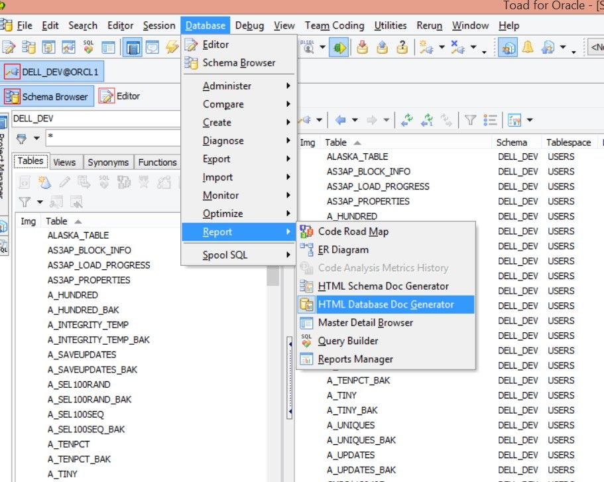Launch Query Builder SQL icon in toolbar
Viewport: 604px width, 482px height.
point(88,47)
